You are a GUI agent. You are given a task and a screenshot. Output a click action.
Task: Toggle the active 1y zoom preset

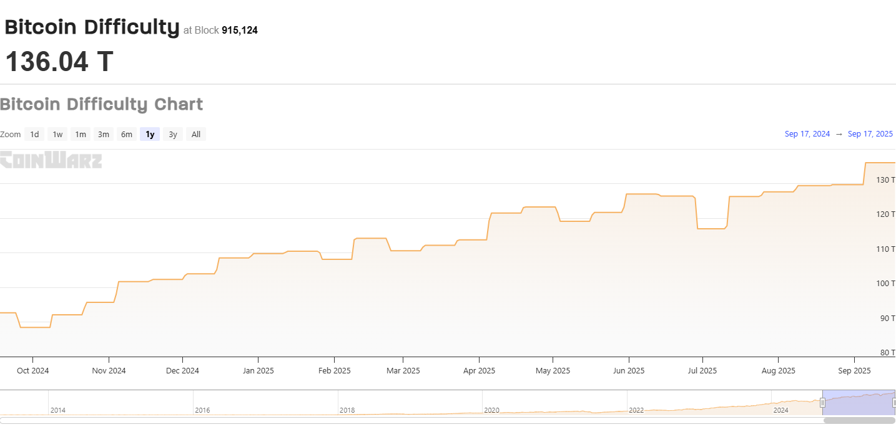tap(149, 134)
